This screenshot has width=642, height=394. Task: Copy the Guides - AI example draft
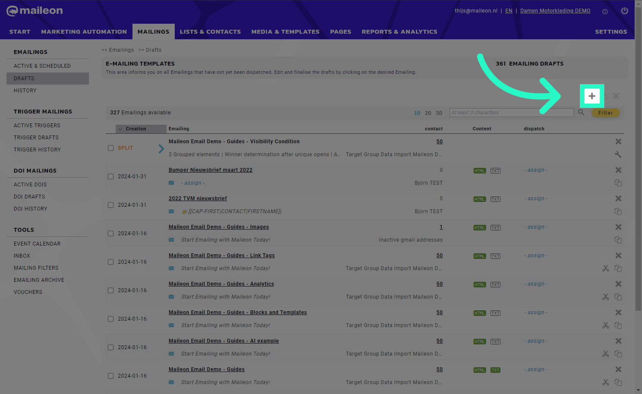(618, 354)
